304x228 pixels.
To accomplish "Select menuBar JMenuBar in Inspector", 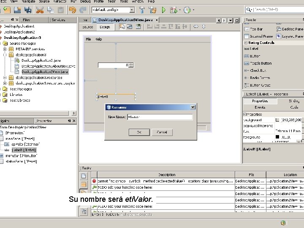I will (21, 156).
